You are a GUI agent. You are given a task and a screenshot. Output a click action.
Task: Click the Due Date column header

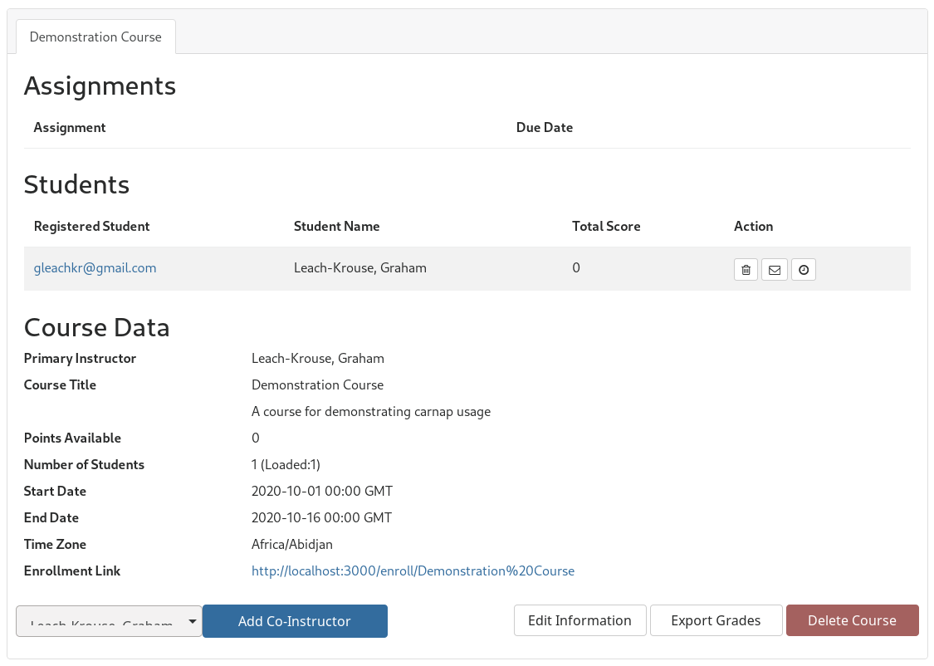pos(545,128)
